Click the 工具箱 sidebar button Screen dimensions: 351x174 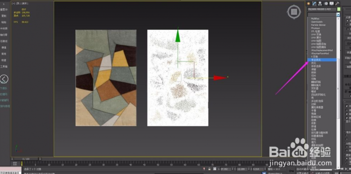[x=4, y=66]
